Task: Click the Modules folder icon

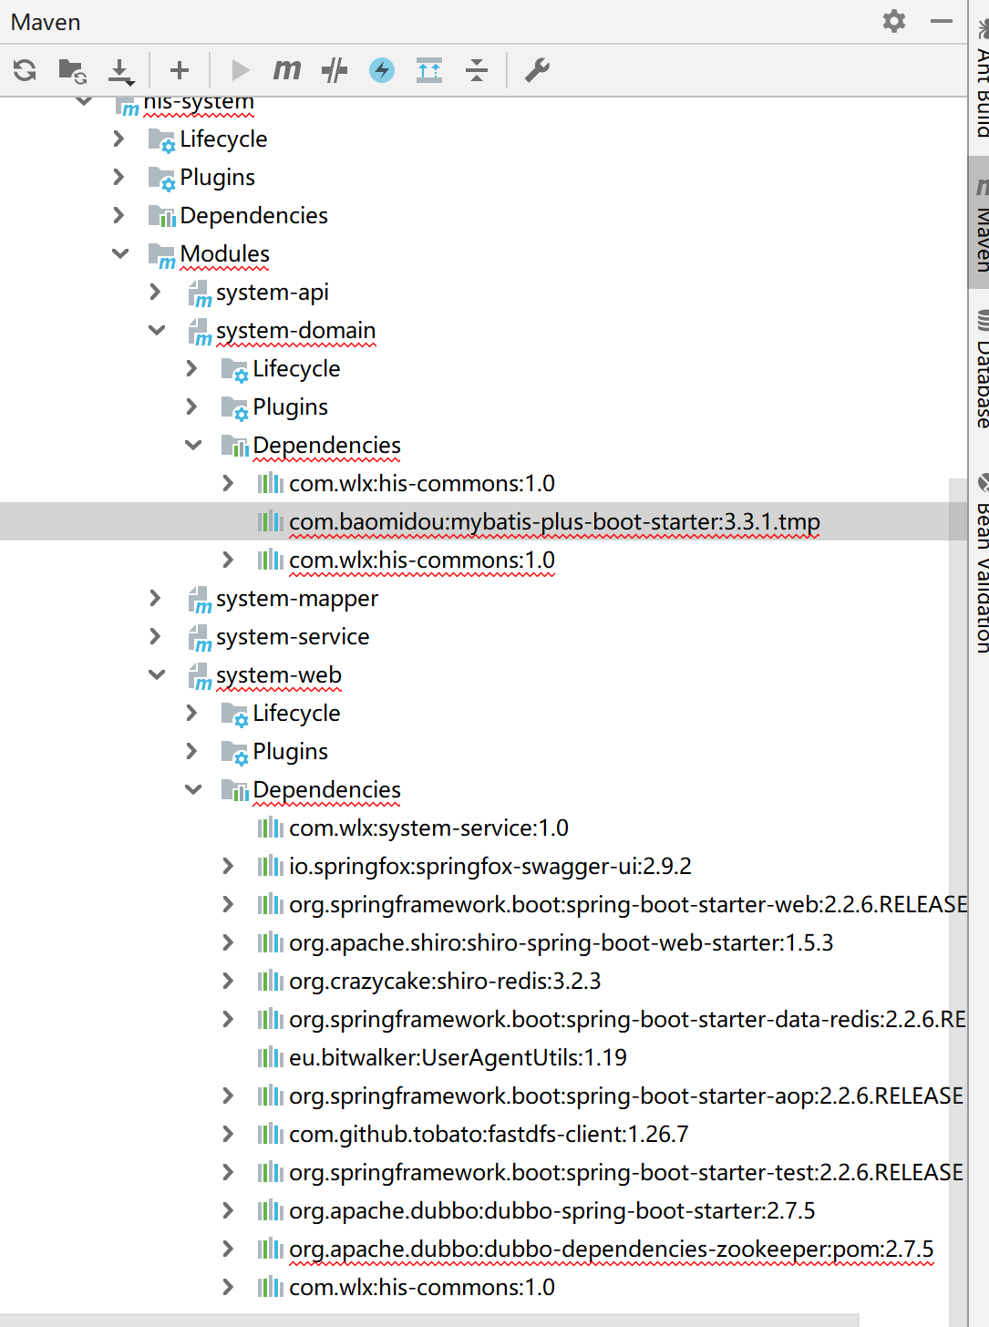Action: [x=161, y=255]
